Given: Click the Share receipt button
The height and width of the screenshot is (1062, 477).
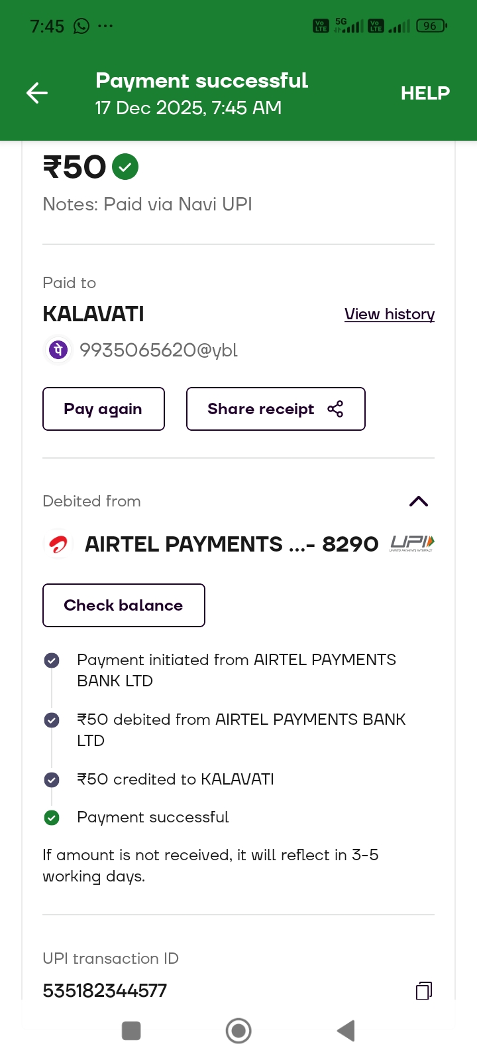Looking at the screenshot, I should tap(262, 409).
